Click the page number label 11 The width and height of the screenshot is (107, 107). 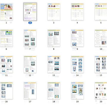point(6,75)
